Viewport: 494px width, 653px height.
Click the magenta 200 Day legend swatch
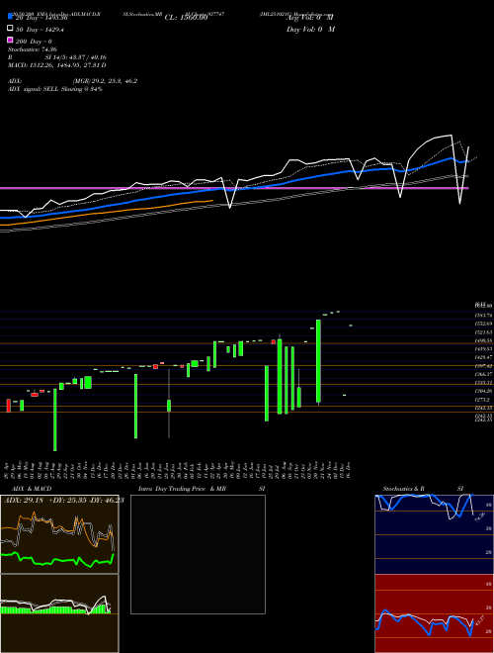[x=10, y=40]
